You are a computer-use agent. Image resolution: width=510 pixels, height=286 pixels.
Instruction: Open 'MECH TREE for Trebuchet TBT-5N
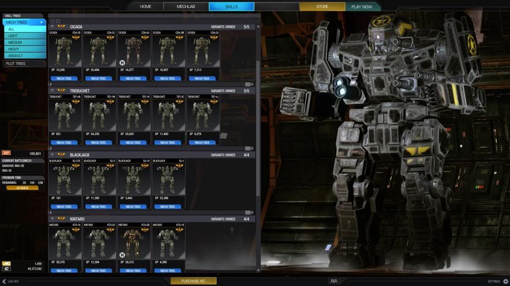click(64, 143)
